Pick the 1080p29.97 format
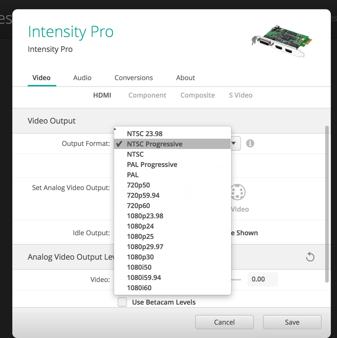 coord(172,247)
